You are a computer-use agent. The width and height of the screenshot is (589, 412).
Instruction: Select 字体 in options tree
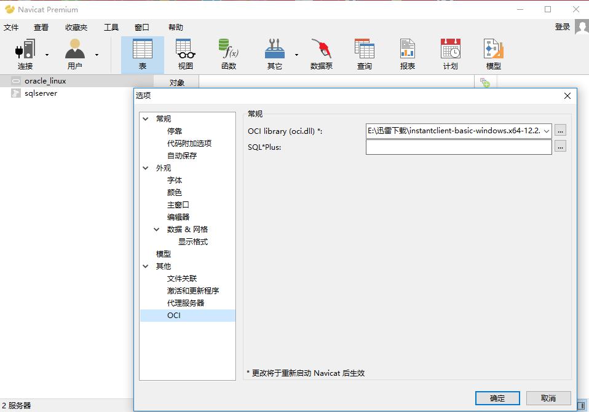tap(174, 180)
